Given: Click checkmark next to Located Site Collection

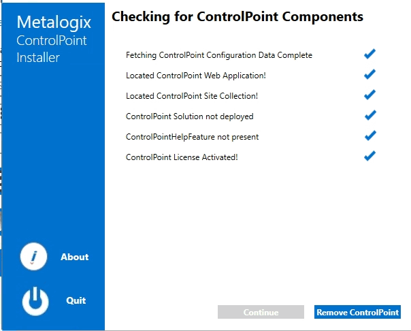Looking at the screenshot, I should 369,95.
